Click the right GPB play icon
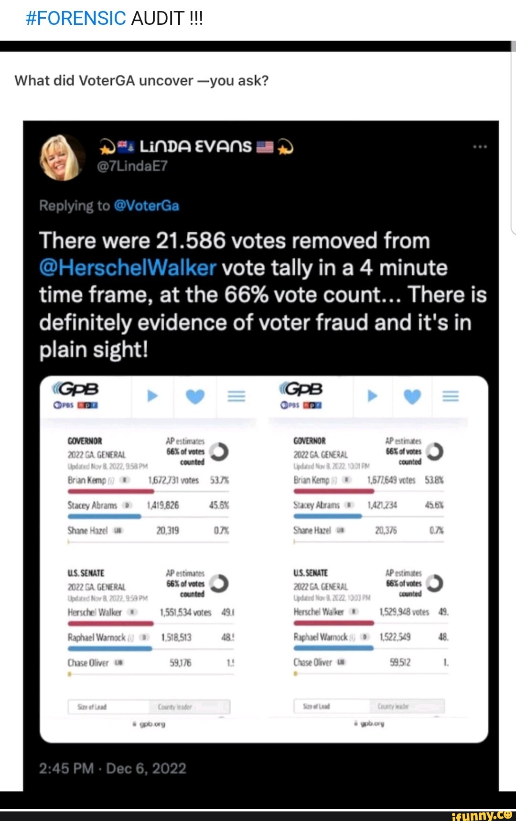The image size is (516, 821). [x=372, y=395]
